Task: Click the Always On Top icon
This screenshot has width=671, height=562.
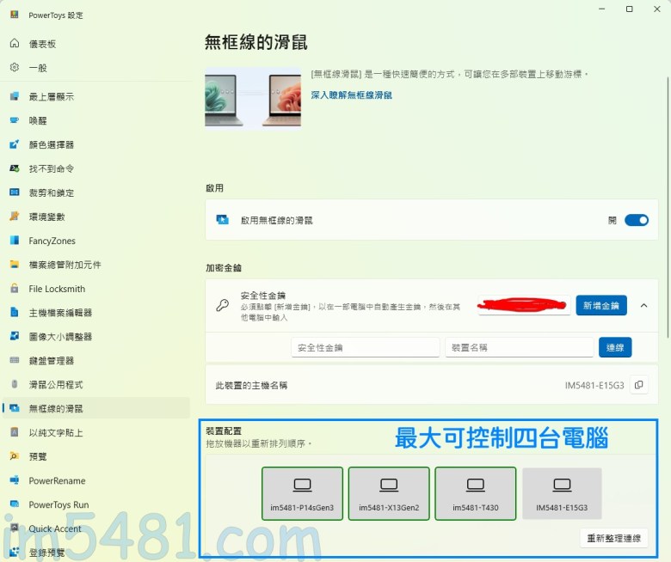Action: click(x=15, y=96)
